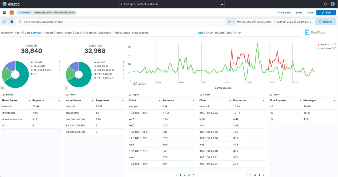Click the Refresh button
The width and height of the screenshot is (338, 177).
click(326, 22)
